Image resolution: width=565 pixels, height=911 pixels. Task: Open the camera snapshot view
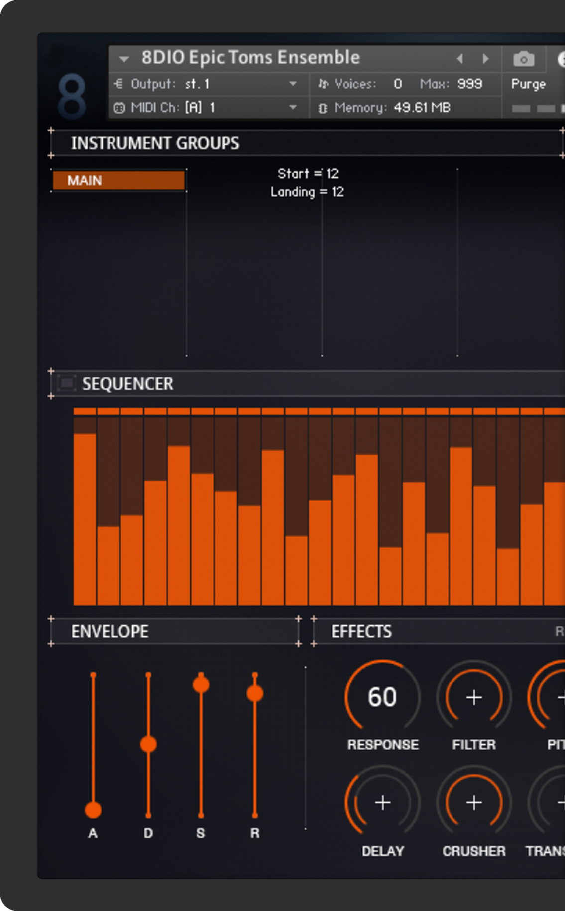click(523, 59)
